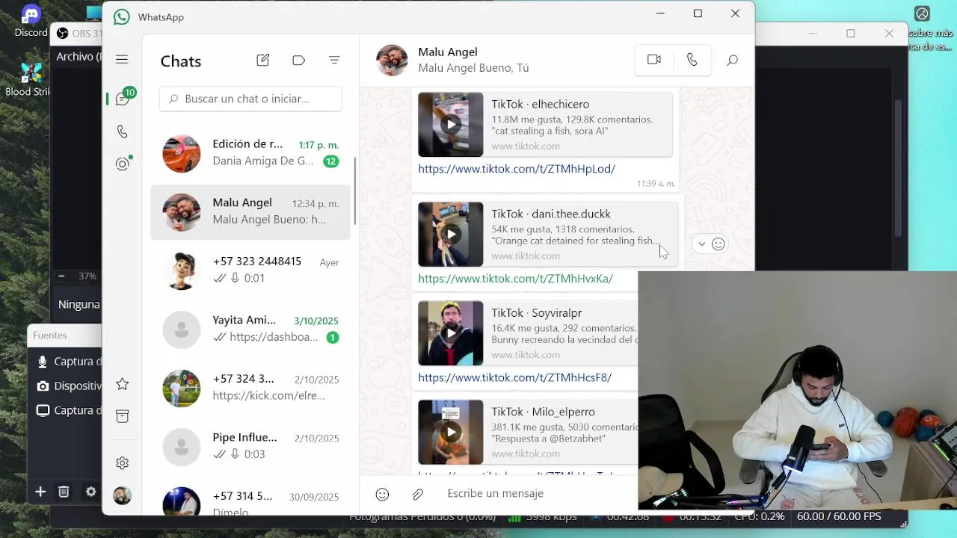Click the 12 unread badge on Edición chat
The height and width of the screenshot is (538, 957).
coord(330,161)
